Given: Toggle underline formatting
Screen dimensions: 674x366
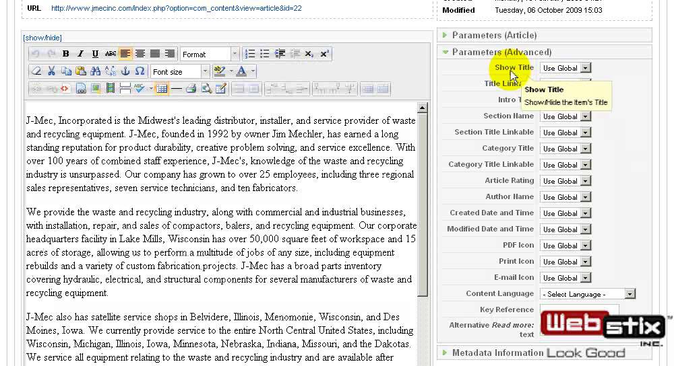Looking at the screenshot, I should (x=95, y=54).
